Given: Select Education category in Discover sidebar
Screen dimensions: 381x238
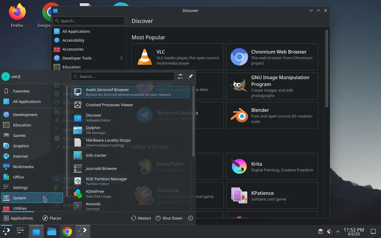Looking at the screenshot, I should pos(88,67).
